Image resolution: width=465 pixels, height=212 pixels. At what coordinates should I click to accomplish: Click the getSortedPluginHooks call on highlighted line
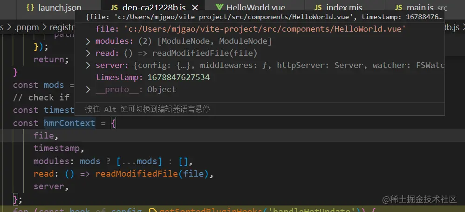tap(211, 210)
